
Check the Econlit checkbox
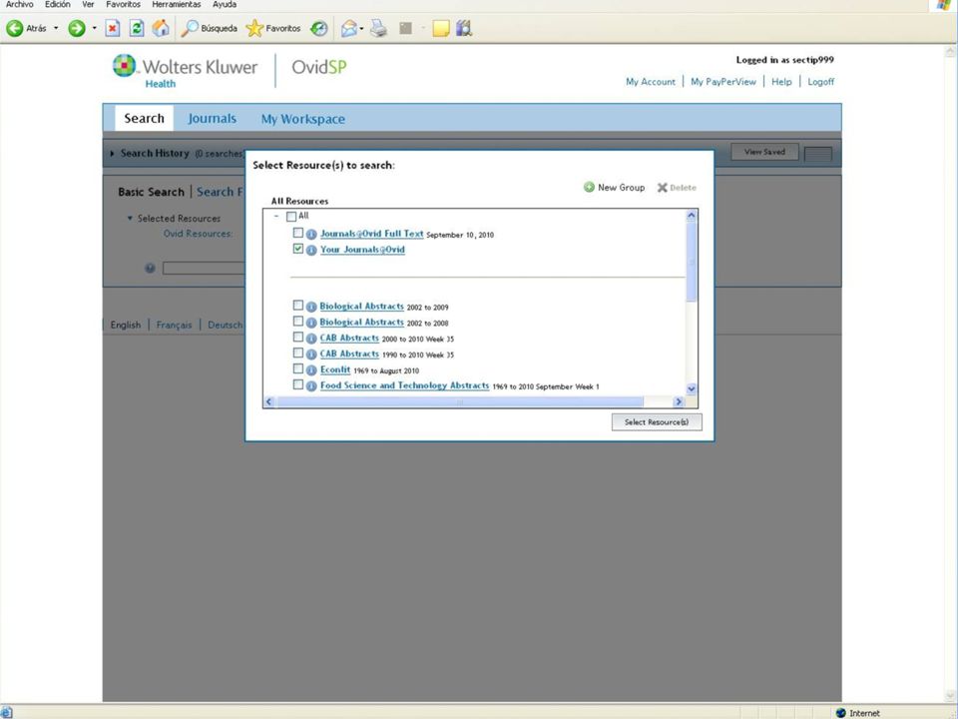coord(298,368)
